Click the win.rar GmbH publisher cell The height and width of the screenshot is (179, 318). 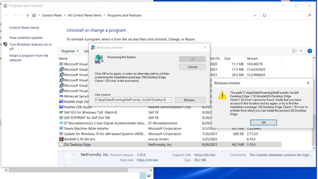pos(159,139)
